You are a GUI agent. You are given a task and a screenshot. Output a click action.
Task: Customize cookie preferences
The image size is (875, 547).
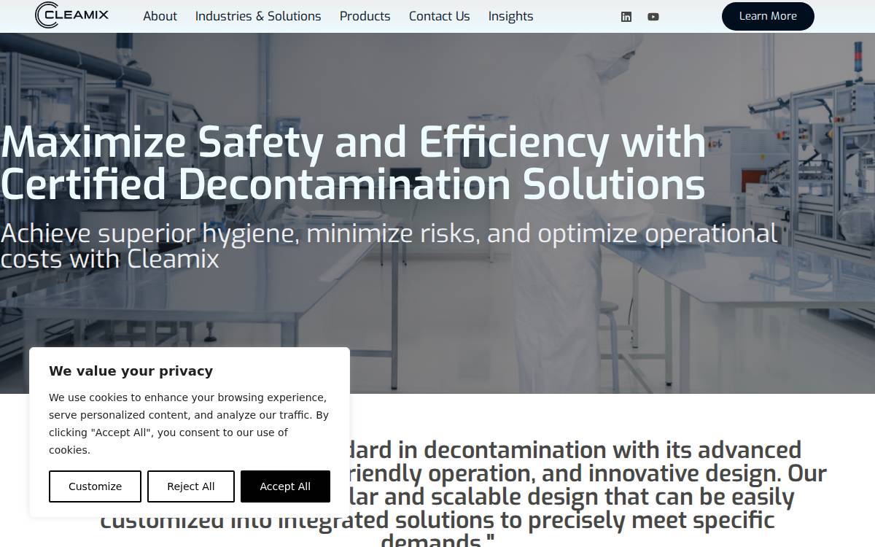click(x=95, y=486)
